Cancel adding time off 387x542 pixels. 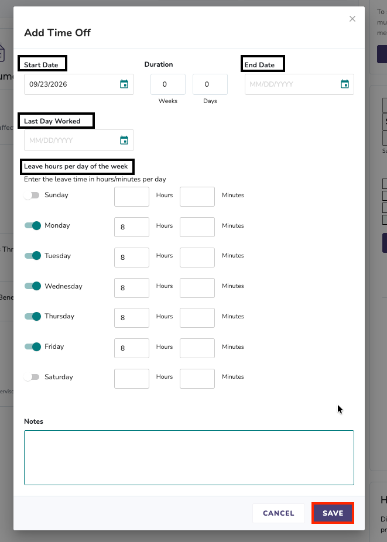click(x=279, y=513)
